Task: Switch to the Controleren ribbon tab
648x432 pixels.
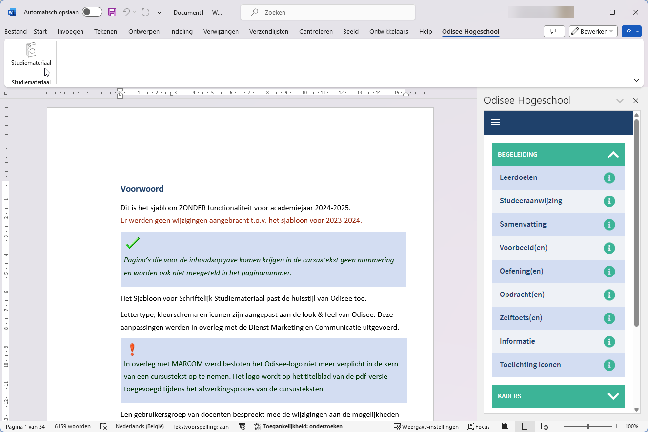Action: pyautogui.click(x=316, y=31)
